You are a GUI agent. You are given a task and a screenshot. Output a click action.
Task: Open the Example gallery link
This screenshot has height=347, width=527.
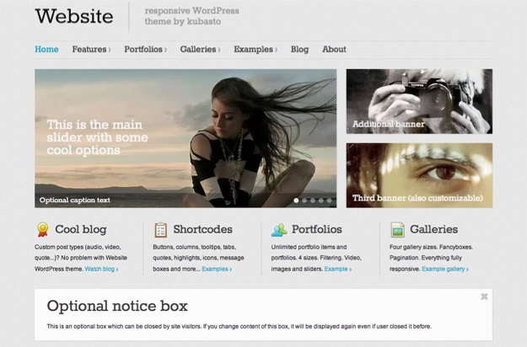pos(445,270)
